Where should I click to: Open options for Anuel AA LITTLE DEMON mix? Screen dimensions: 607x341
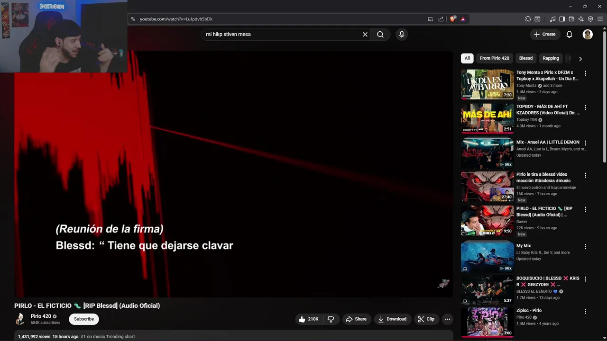585,143
